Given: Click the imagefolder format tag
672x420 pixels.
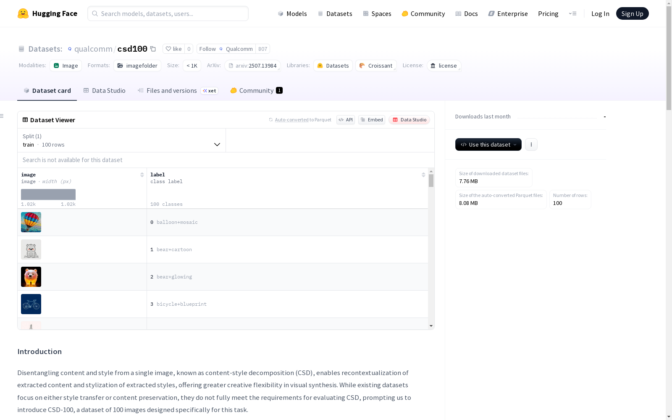Looking at the screenshot, I should tap(137, 66).
